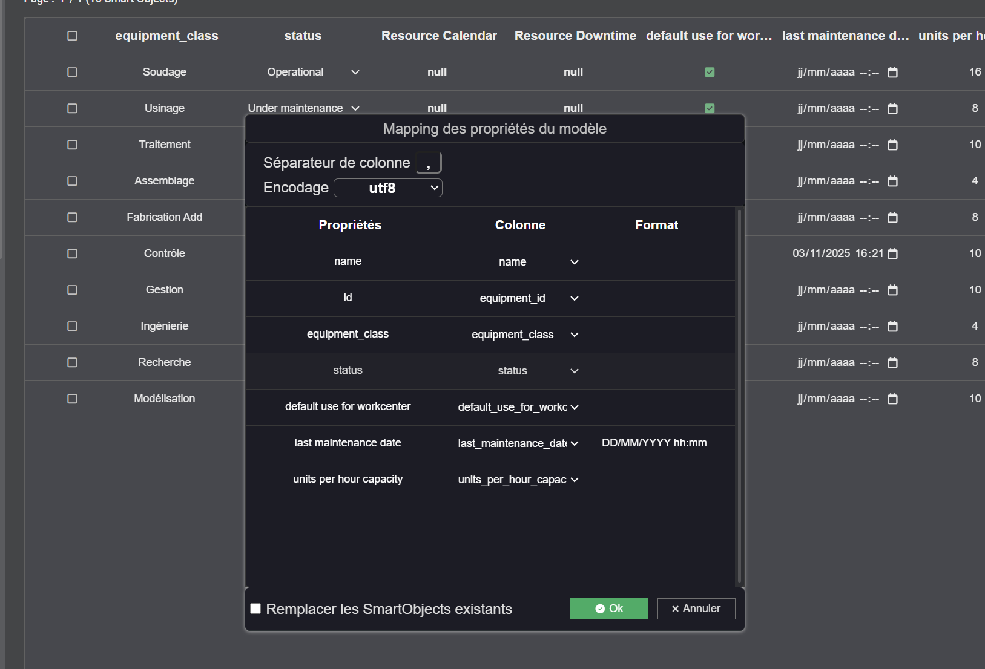985x669 pixels.
Task: Click calendar icon for Contrôle row date
Action: (892, 254)
